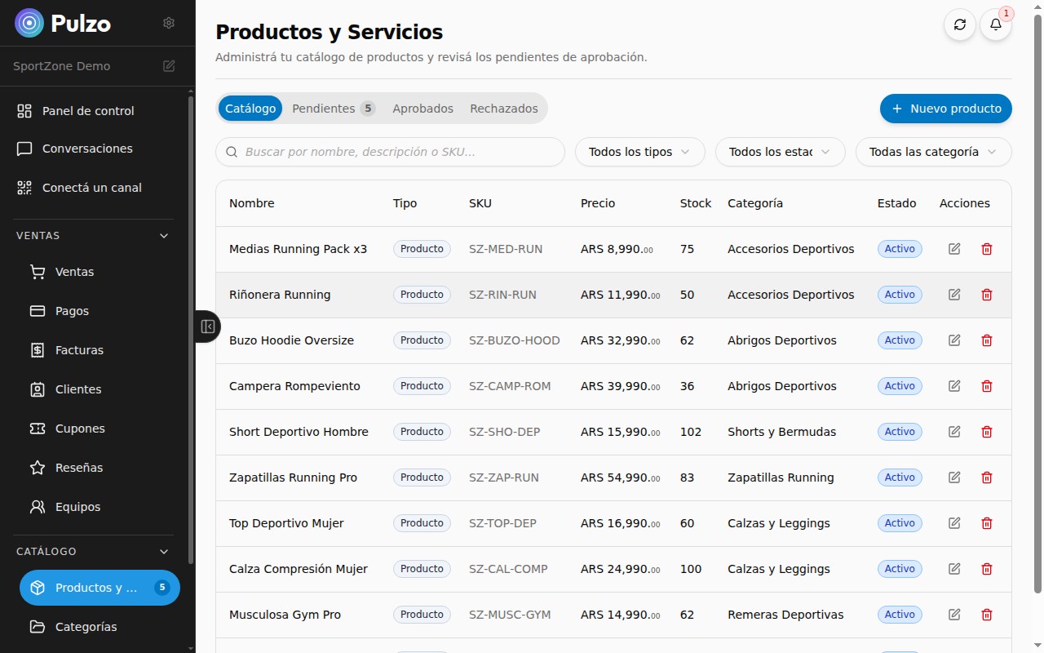Go to Cupones in the sidebar
The height and width of the screenshot is (653, 1044).
(x=80, y=429)
